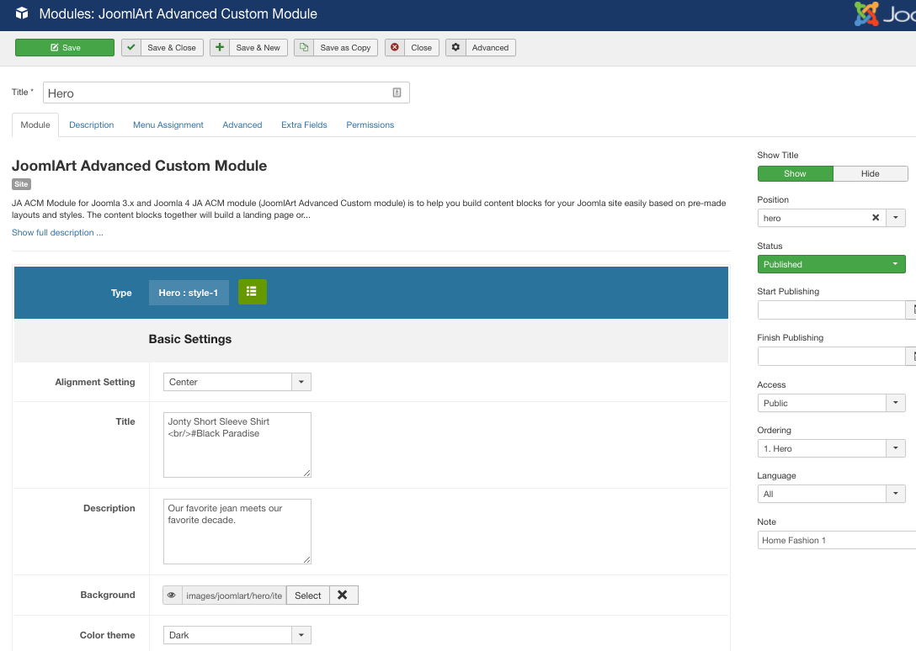
Task: Switch to the Menu Assignment tab
Action: tap(168, 125)
